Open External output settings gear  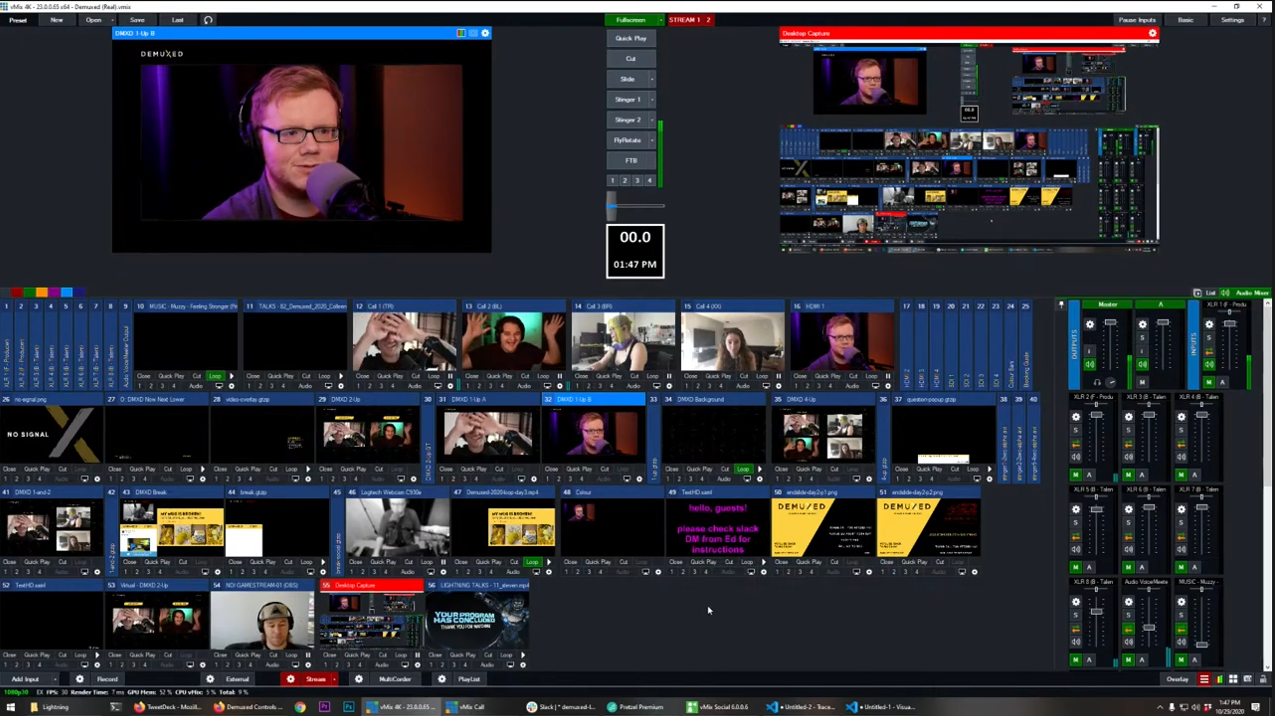[210, 679]
